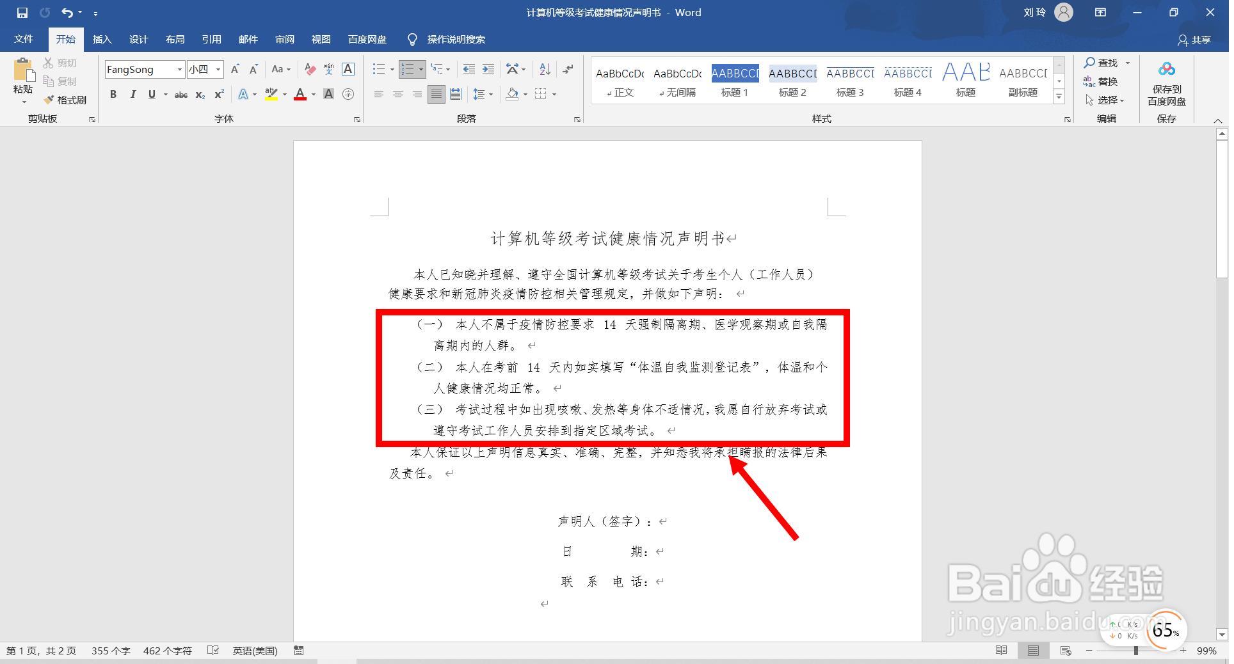Apply the Normal (正文) style
This screenshot has width=1234, height=664.
[620, 81]
